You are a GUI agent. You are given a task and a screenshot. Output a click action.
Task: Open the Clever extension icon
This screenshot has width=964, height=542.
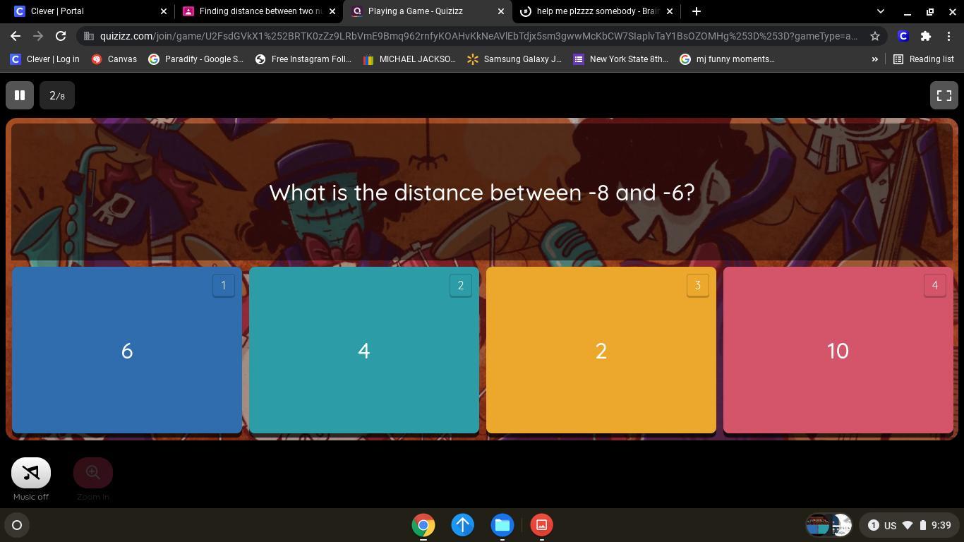coord(903,36)
